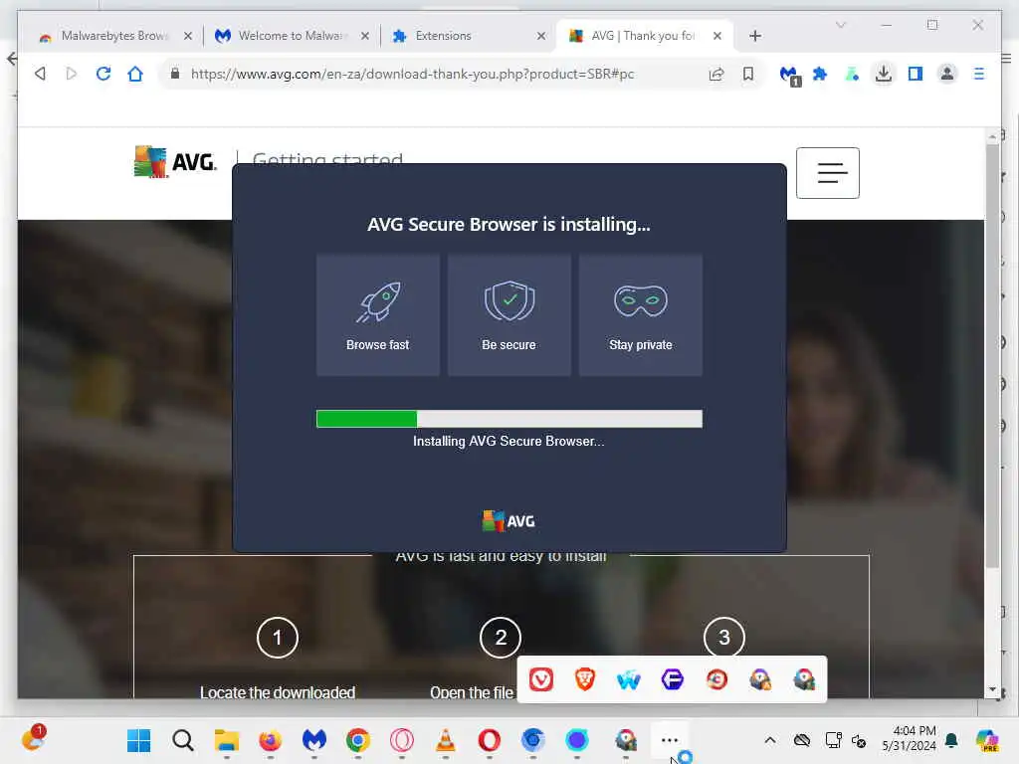Click the page vertical scrollbar thumb
Viewport: 1019px width, 764px height.
point(992,356)
